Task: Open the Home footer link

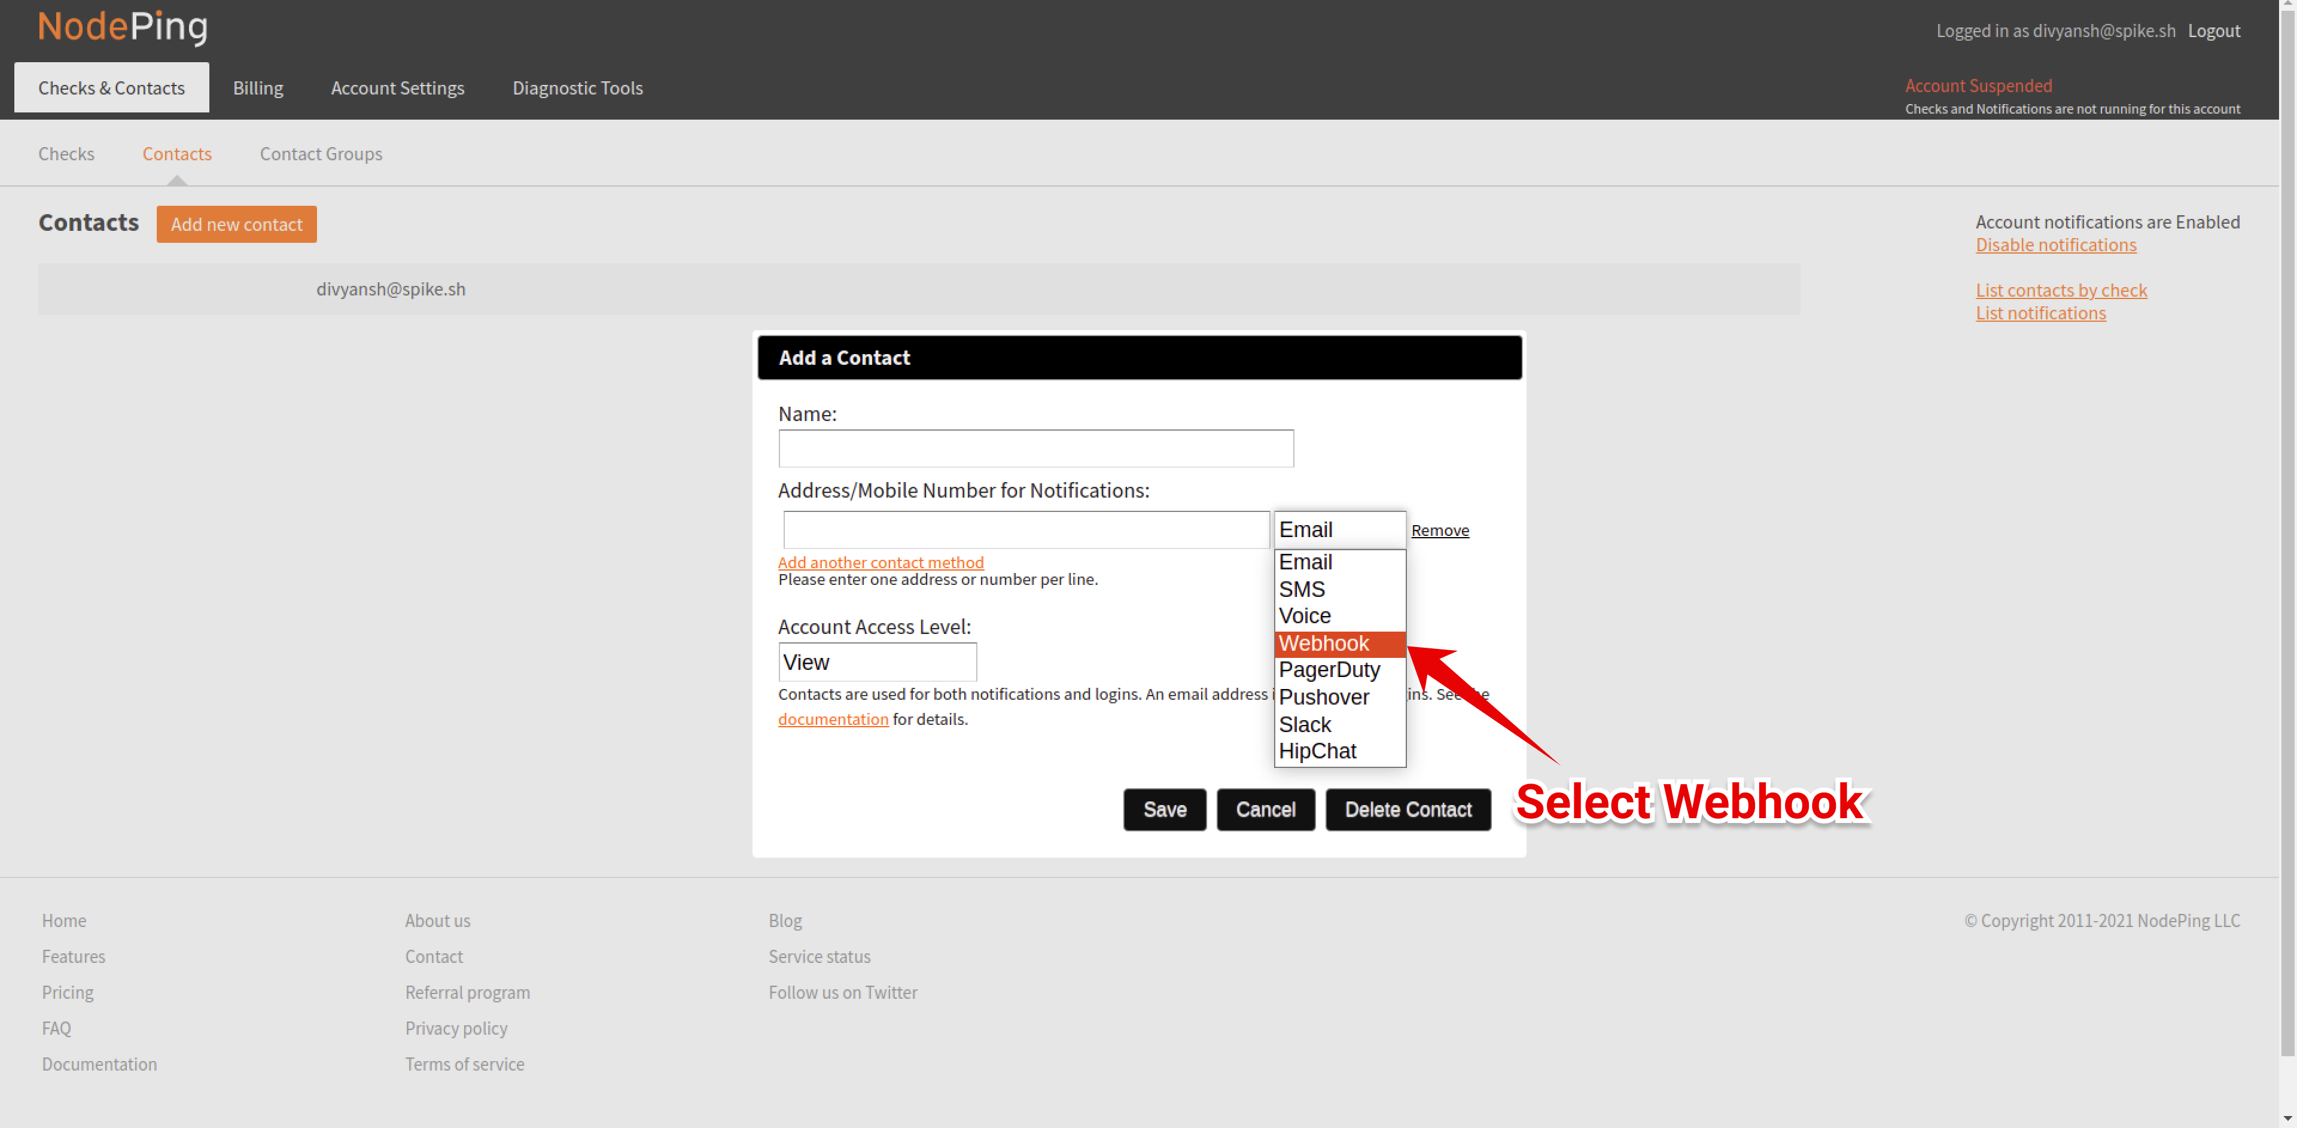Action: click(64, 920)
